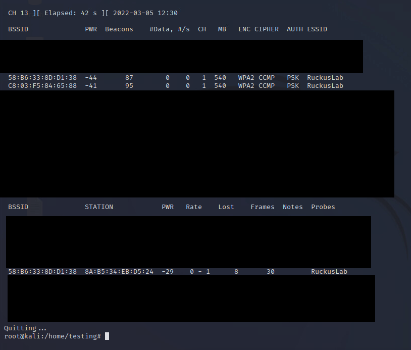
Task: Click the Quitting ... message
Action: (x=25, y=328)
